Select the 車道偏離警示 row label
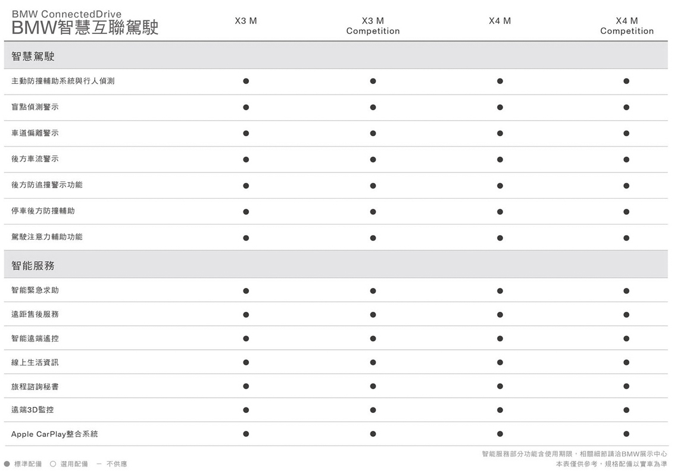This screenshot has width=674, height=476. coord(35,133)
